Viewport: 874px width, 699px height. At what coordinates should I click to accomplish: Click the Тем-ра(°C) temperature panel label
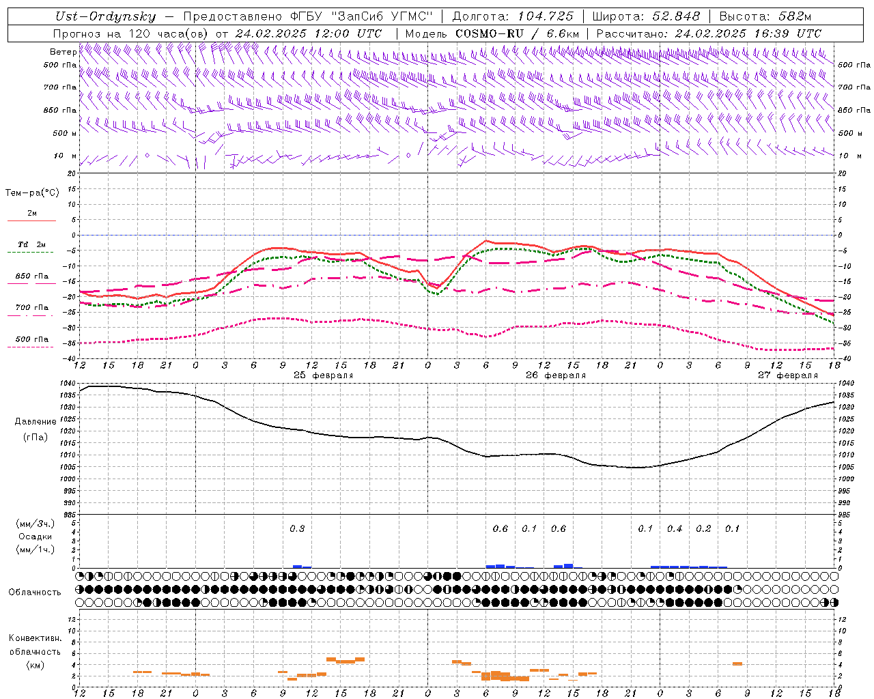coord(32,193)
